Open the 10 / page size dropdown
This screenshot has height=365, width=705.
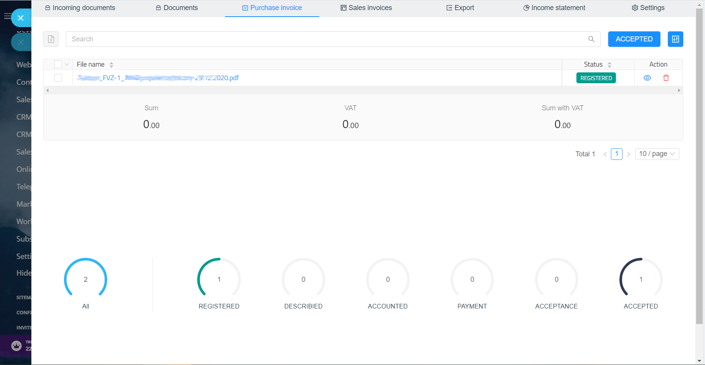coord(657,154)
